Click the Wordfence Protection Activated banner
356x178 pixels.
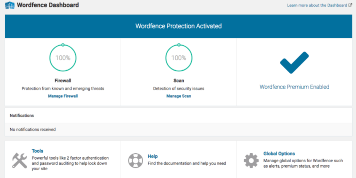point(178,26)
